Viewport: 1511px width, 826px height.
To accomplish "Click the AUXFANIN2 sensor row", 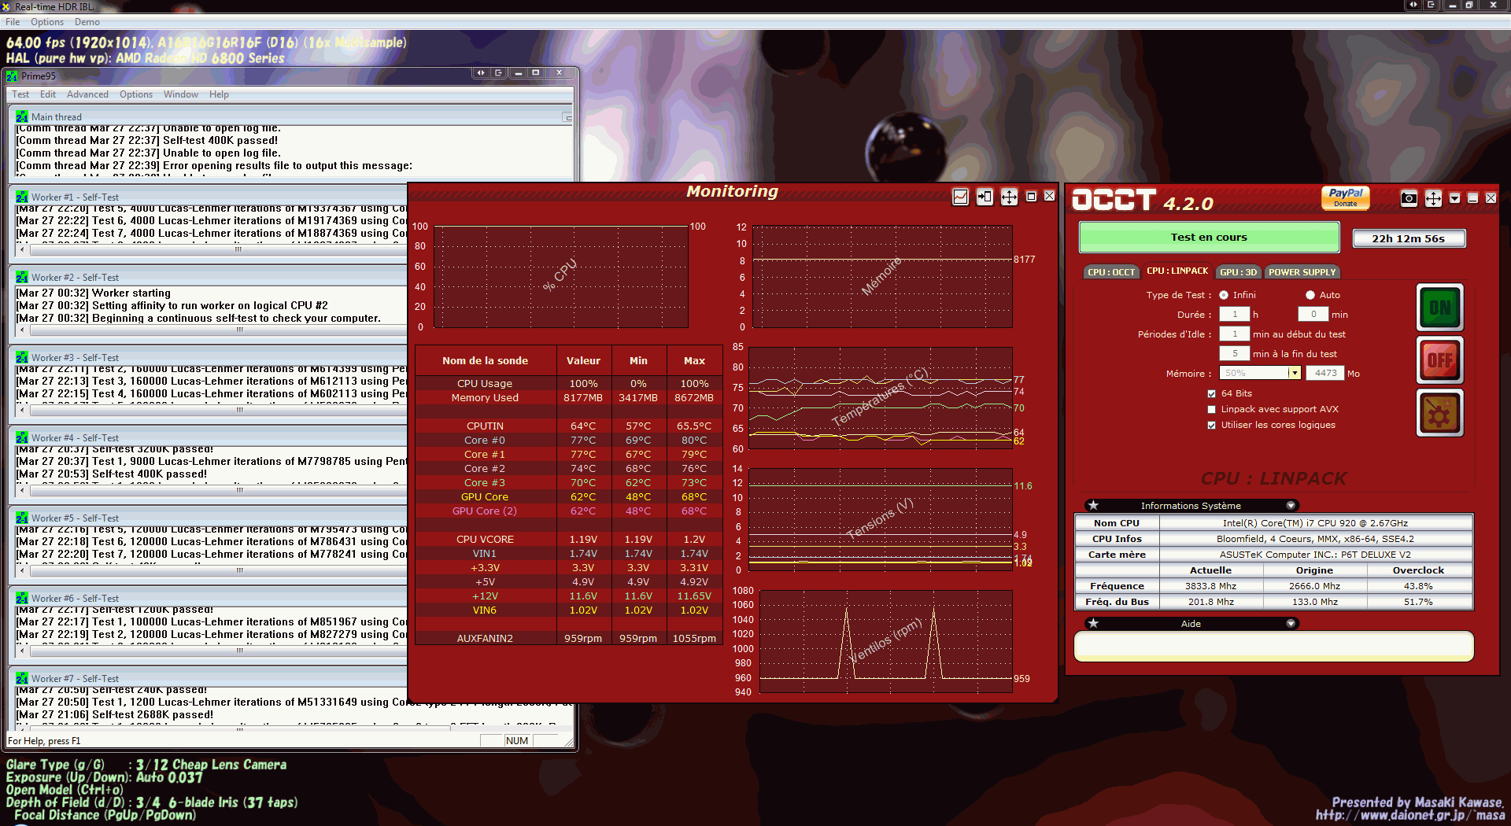I will coord(568,638).
